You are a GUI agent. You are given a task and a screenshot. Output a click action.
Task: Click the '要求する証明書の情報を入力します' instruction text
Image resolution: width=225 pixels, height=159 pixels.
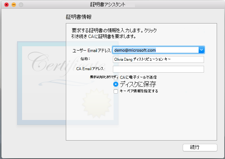[x=114, y=33]
